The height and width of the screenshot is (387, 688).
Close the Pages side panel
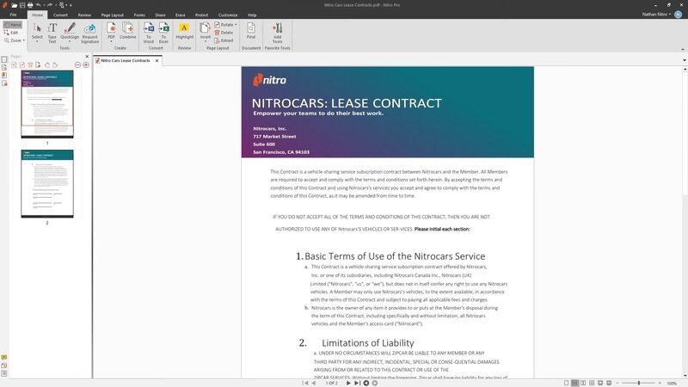click(87, 57)
